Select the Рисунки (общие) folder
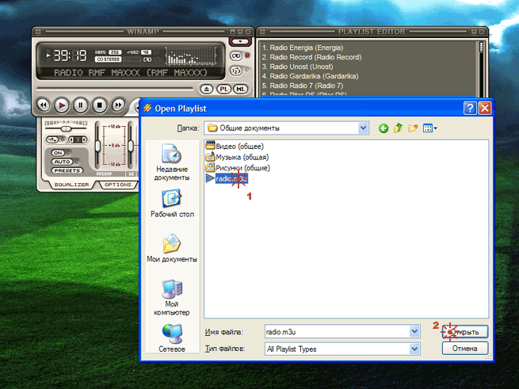 (x=238, y=168)
